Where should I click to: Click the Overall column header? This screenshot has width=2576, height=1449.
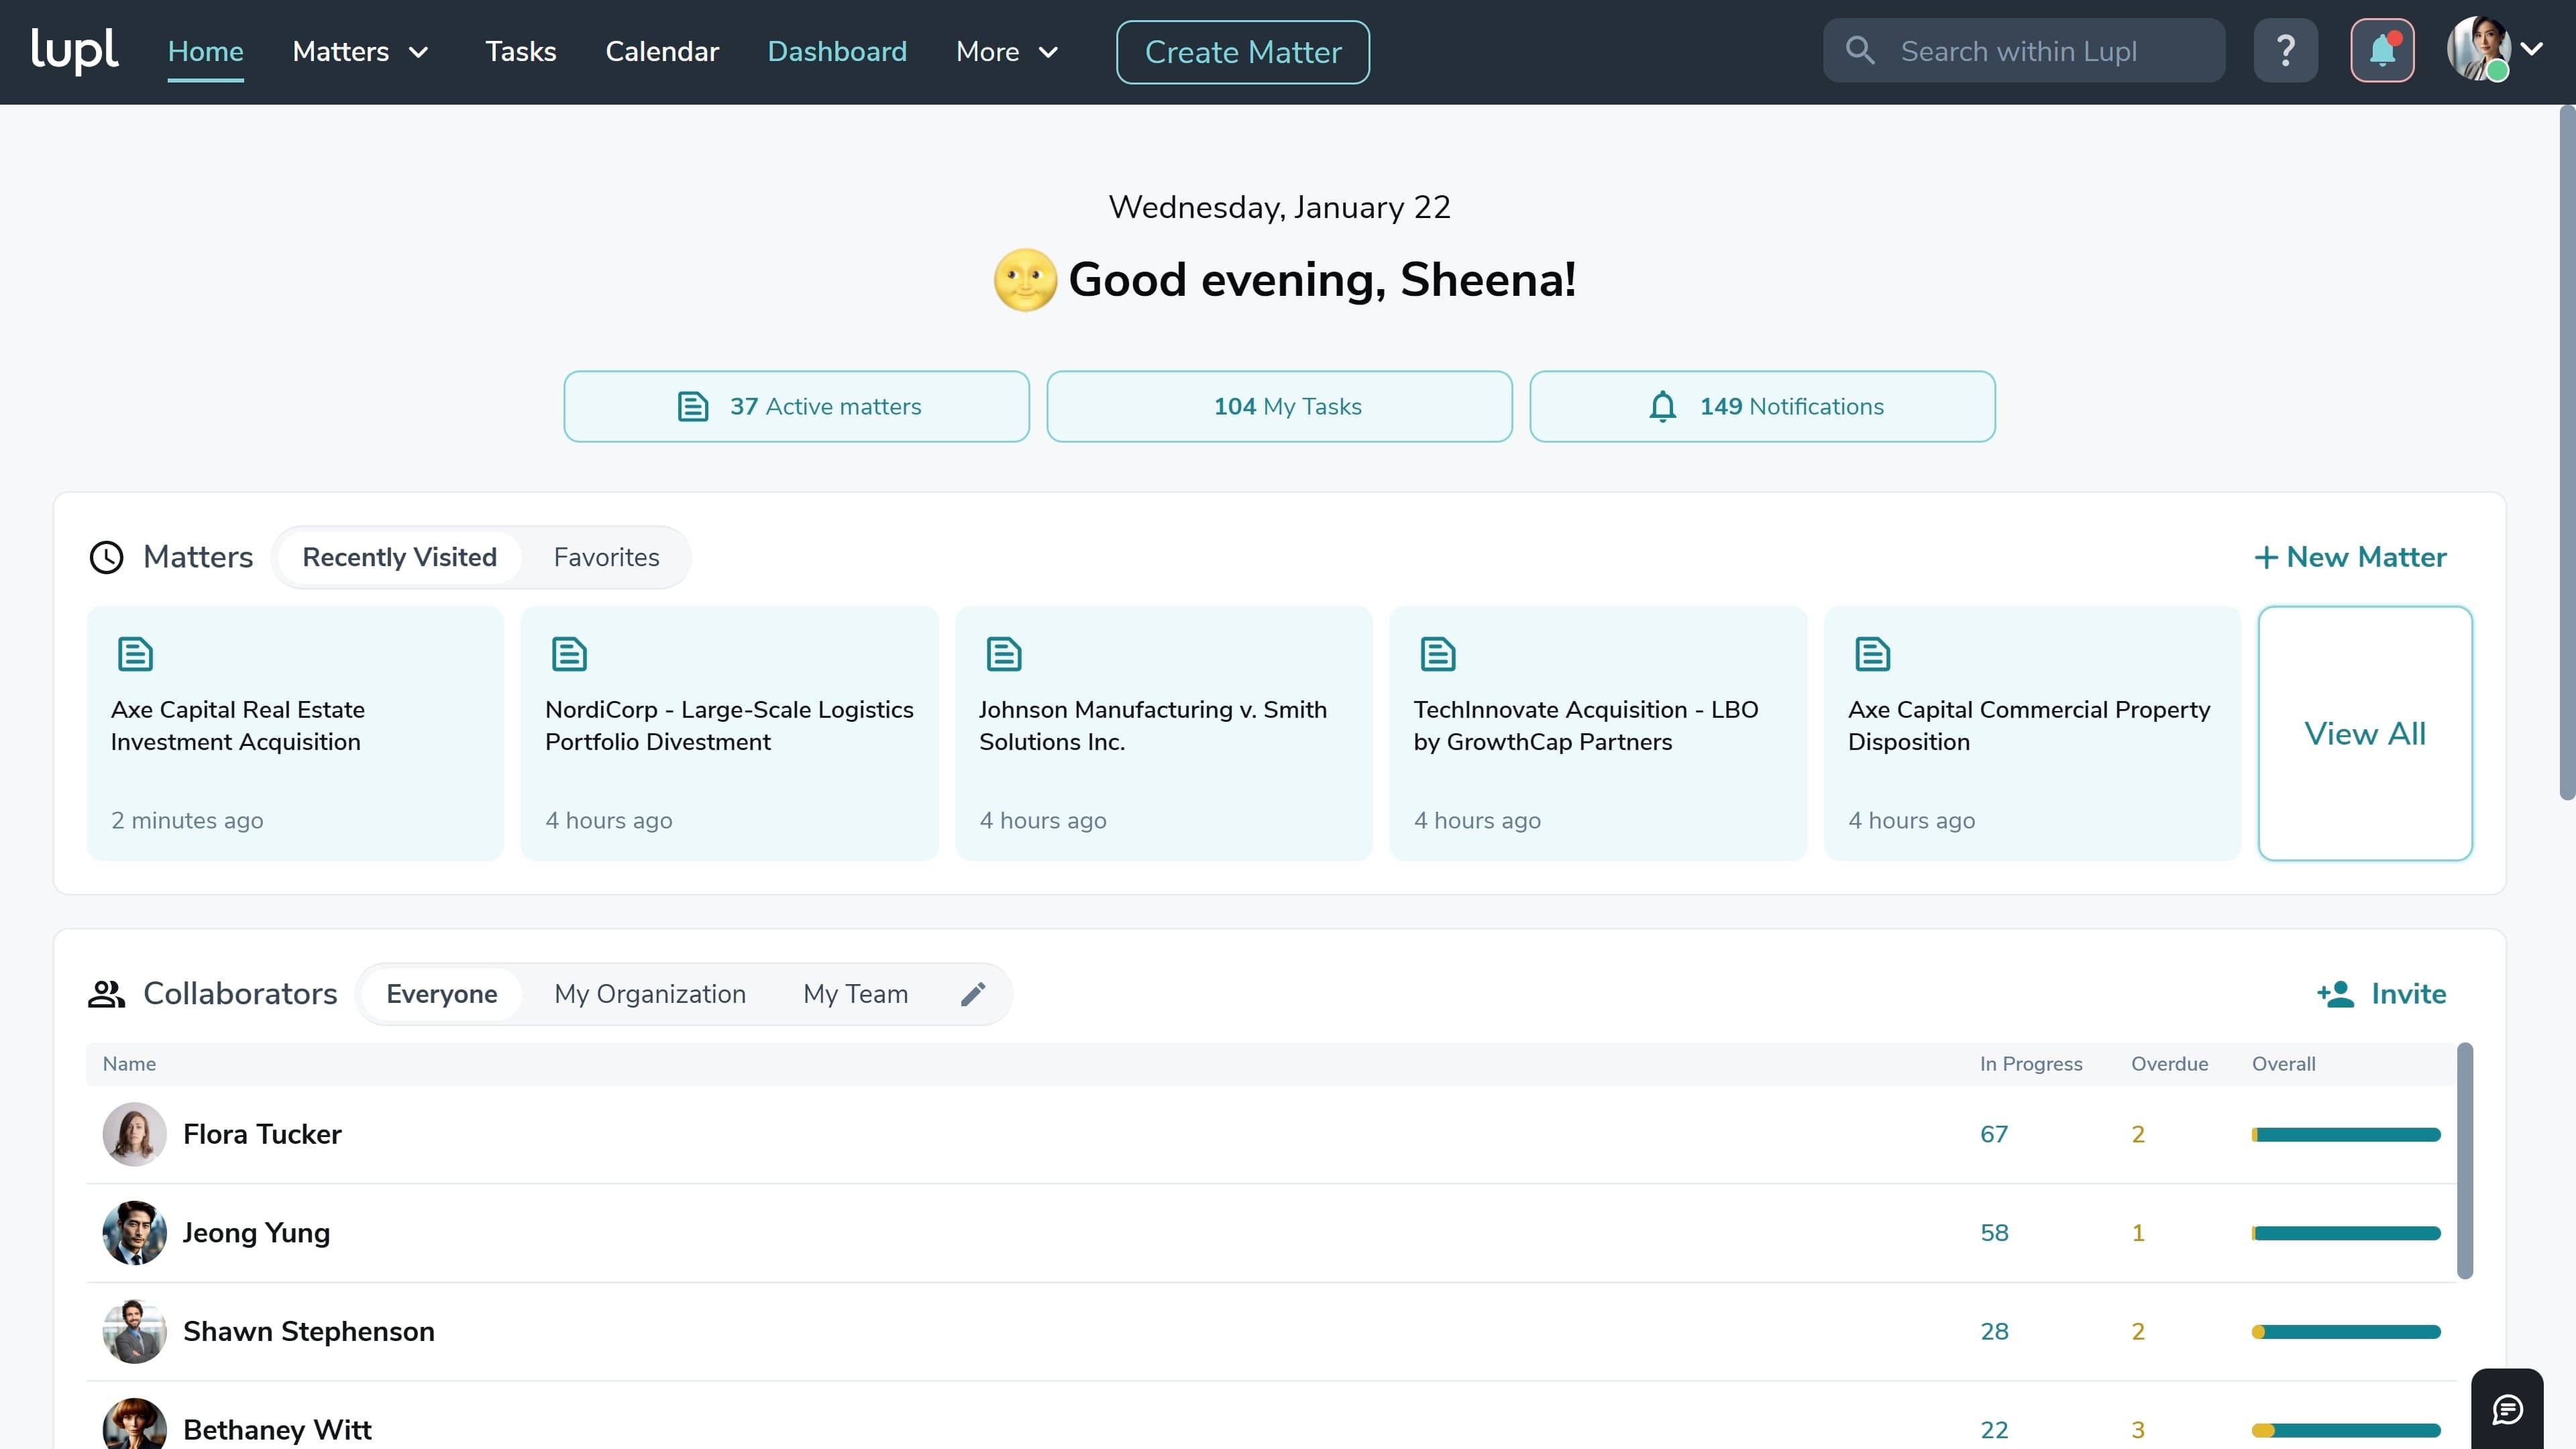(2283, 1064)
